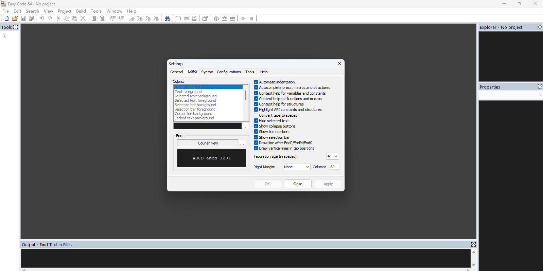The height and width of the screenshot is (271, 543).
Task: Click the Undo arrow toolbar icon
Action: tap(42, 18)
